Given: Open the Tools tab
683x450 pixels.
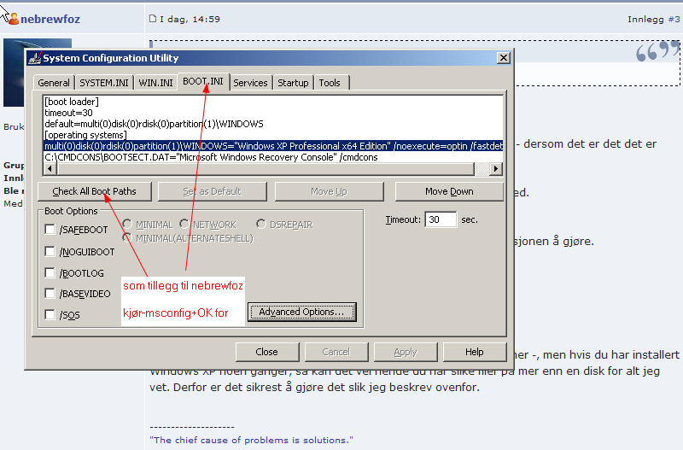Looking at the screenshot, I should (x=330, y=83).
